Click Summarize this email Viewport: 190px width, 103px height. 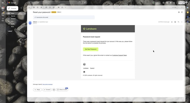pos(64,17)
